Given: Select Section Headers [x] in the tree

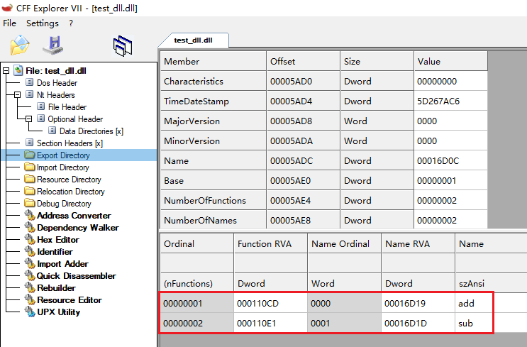Looking at the screenshot, I should point(70,143).
